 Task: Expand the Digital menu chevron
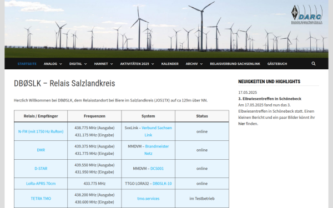(x=85, y=64)
